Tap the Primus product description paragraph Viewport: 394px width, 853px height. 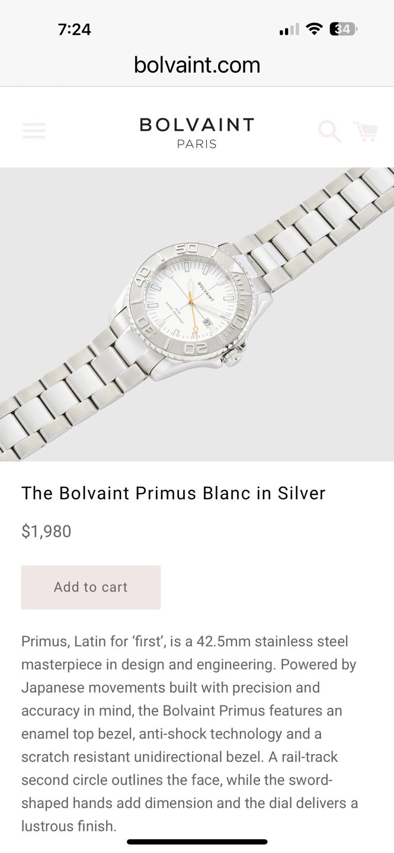pos(190,733)
